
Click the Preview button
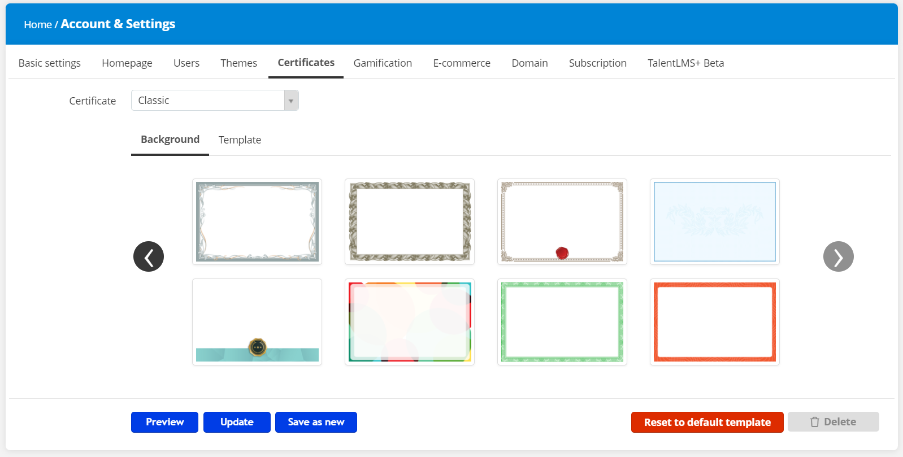[x=164, y=422]
